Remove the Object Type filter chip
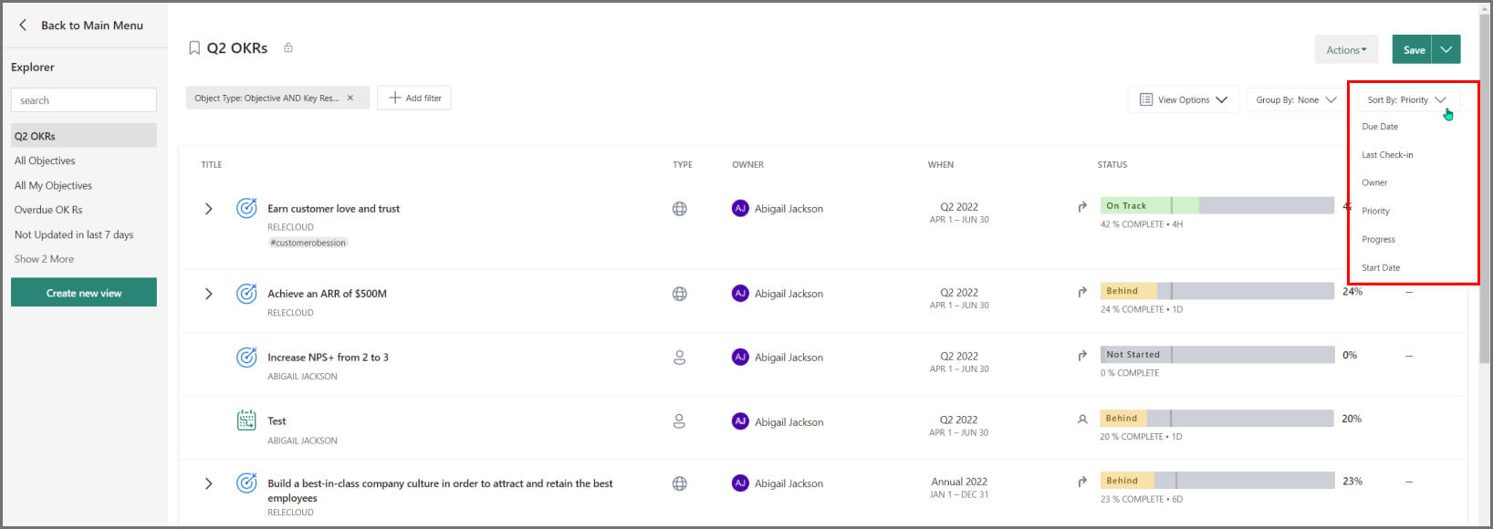The height and width of the screenshot is (529, 1493). coord(350,99)
